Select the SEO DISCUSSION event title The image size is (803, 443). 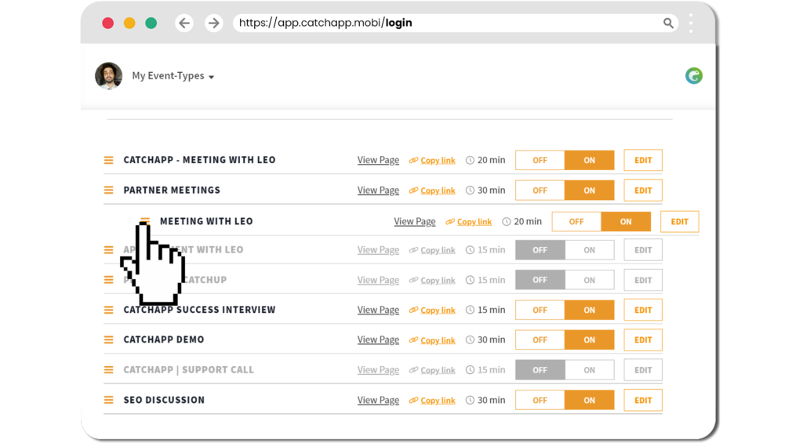(164, 400)
